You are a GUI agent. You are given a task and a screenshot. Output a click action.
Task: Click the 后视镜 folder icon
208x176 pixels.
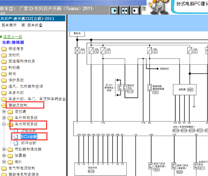pos(10,112)
